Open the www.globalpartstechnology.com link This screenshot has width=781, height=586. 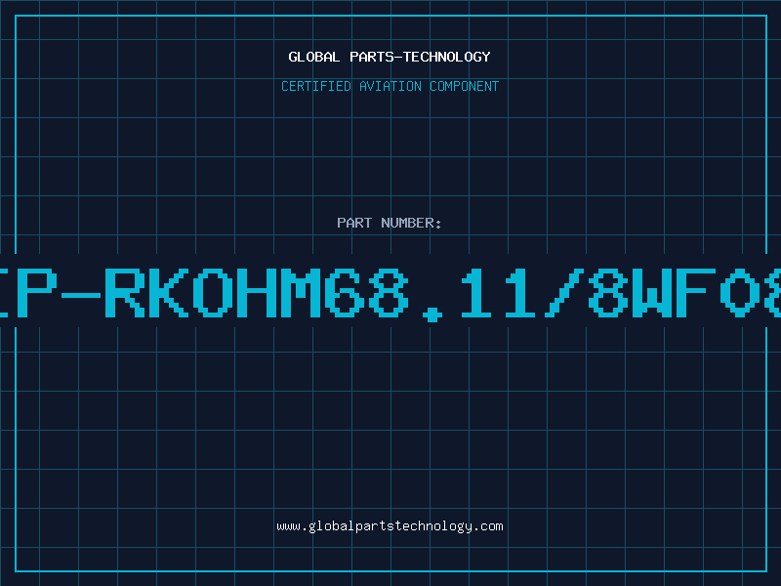tap(390, 526)
